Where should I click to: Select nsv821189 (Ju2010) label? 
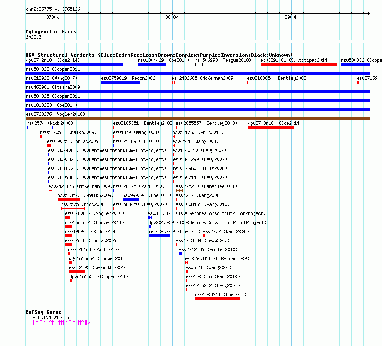[136, 141]
